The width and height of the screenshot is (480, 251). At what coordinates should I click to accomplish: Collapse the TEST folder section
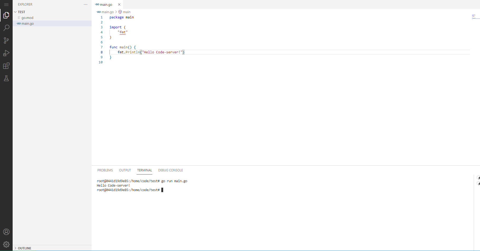click(x=52, y=12)
